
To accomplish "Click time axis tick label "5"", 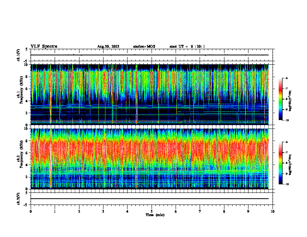I will click(152, 211).
